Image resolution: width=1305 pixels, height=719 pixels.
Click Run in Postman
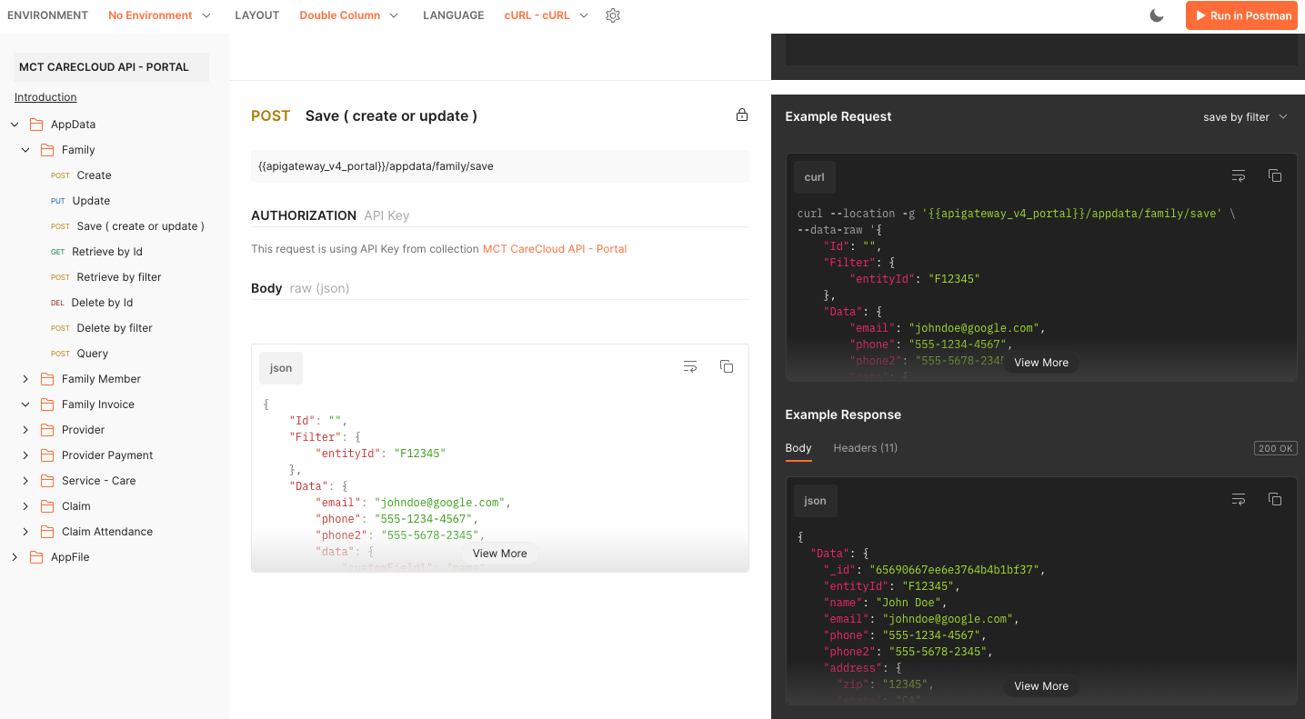point(1241,15)
